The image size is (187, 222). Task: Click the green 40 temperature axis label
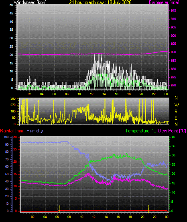point(173,137)
